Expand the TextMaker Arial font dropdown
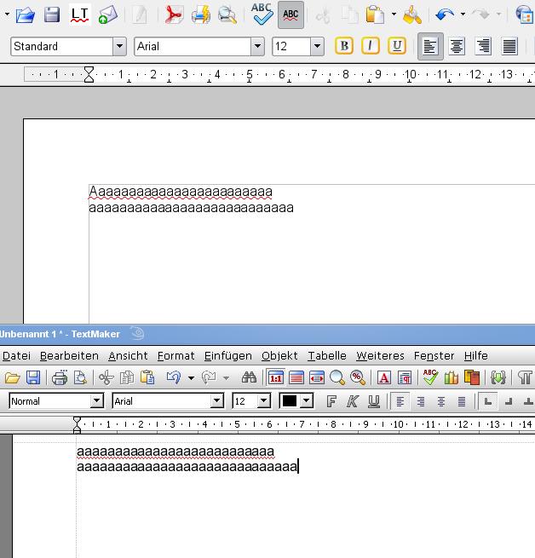Viewport: 535px width, 558px height. (x=216, y=401)
